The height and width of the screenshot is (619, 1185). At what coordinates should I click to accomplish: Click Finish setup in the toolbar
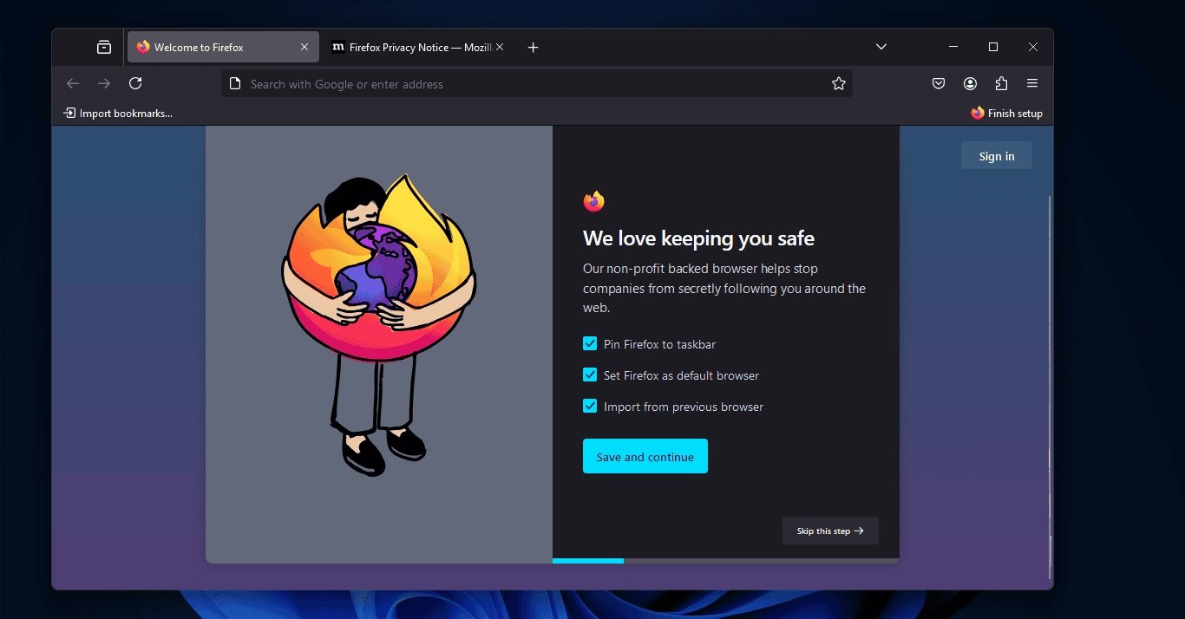point(1006,113)
